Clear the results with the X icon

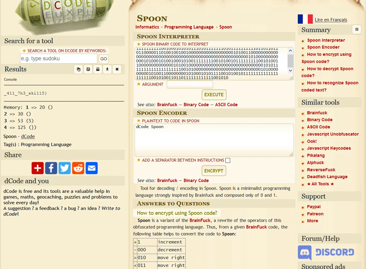point(117,69)
